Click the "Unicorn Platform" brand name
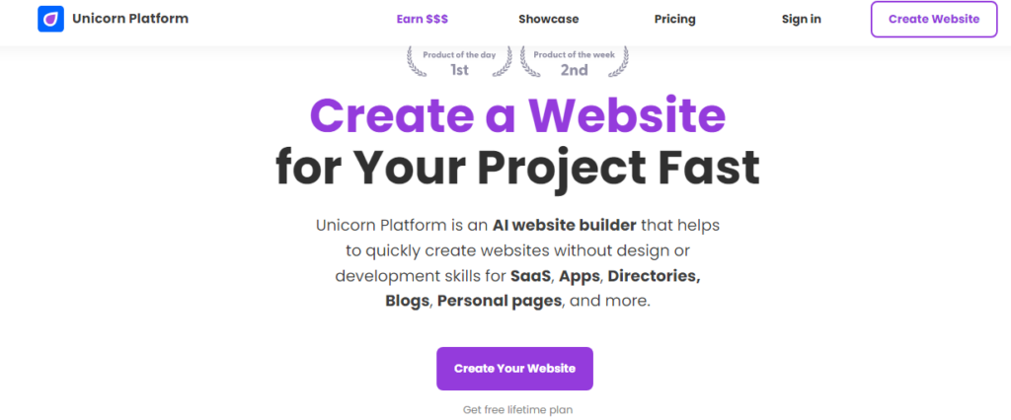This screenshot has height=420, width=1011. click(x=130, y=19)
